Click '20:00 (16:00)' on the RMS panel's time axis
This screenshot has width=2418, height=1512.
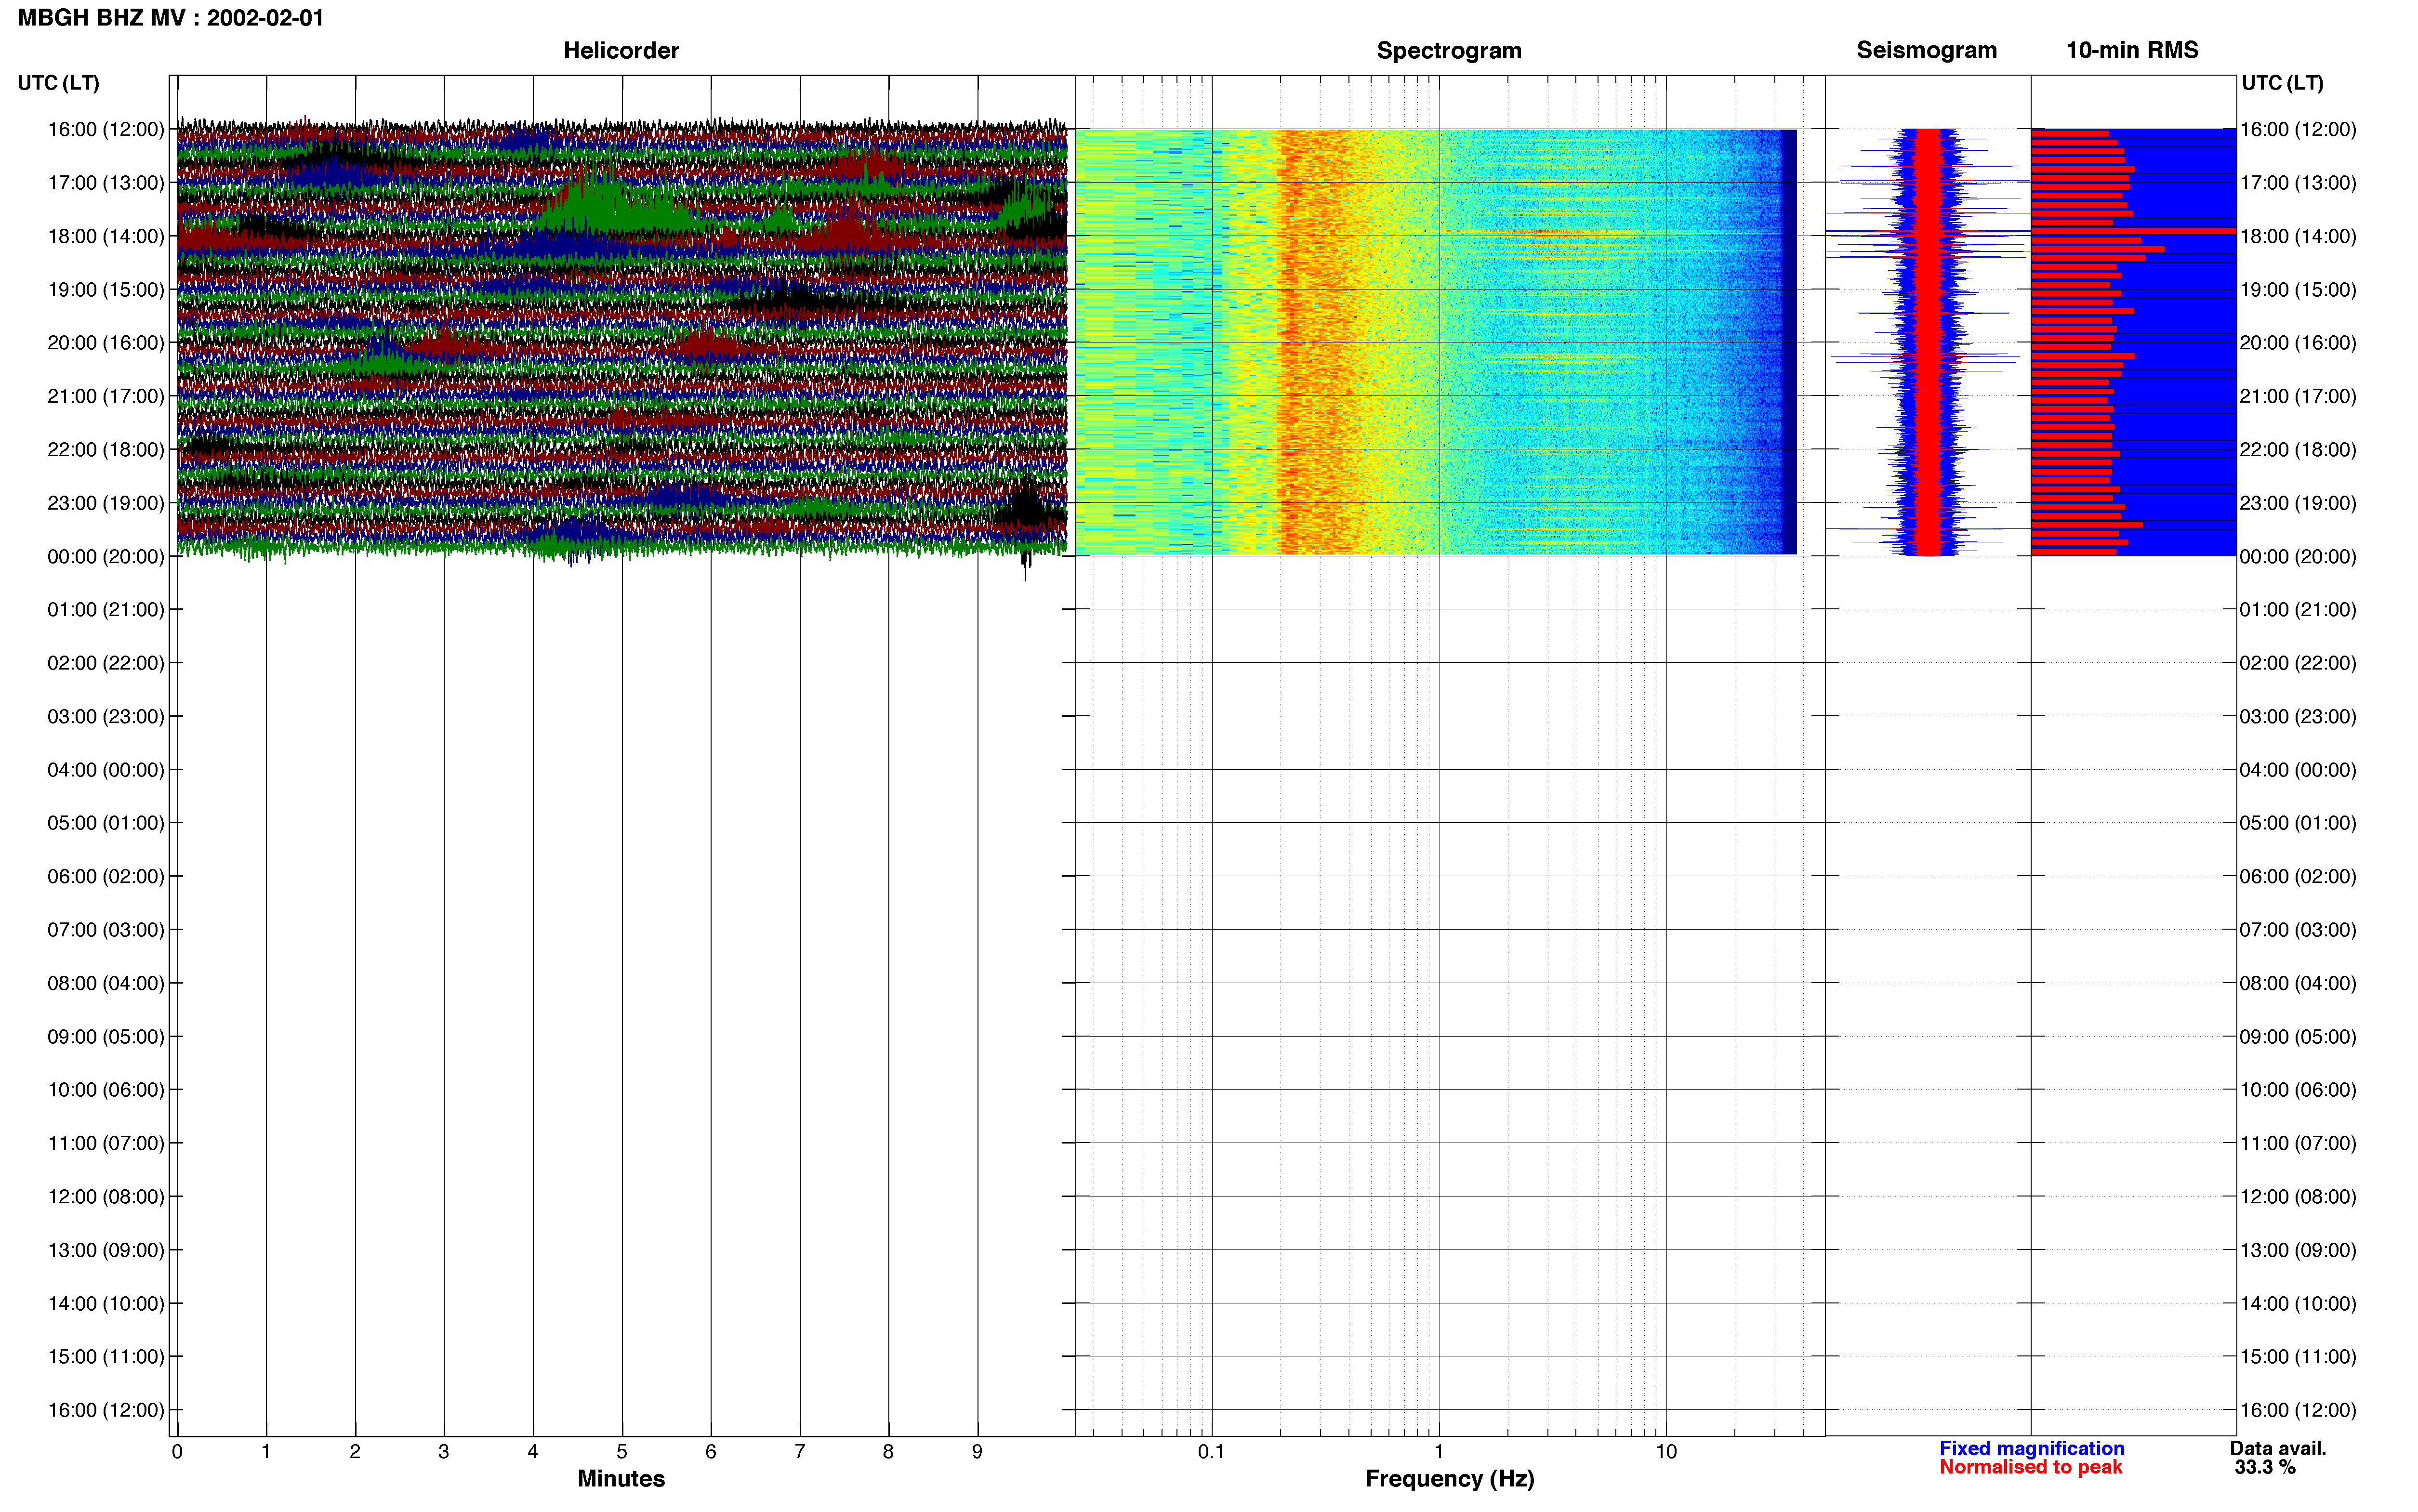coord(2298,343)
